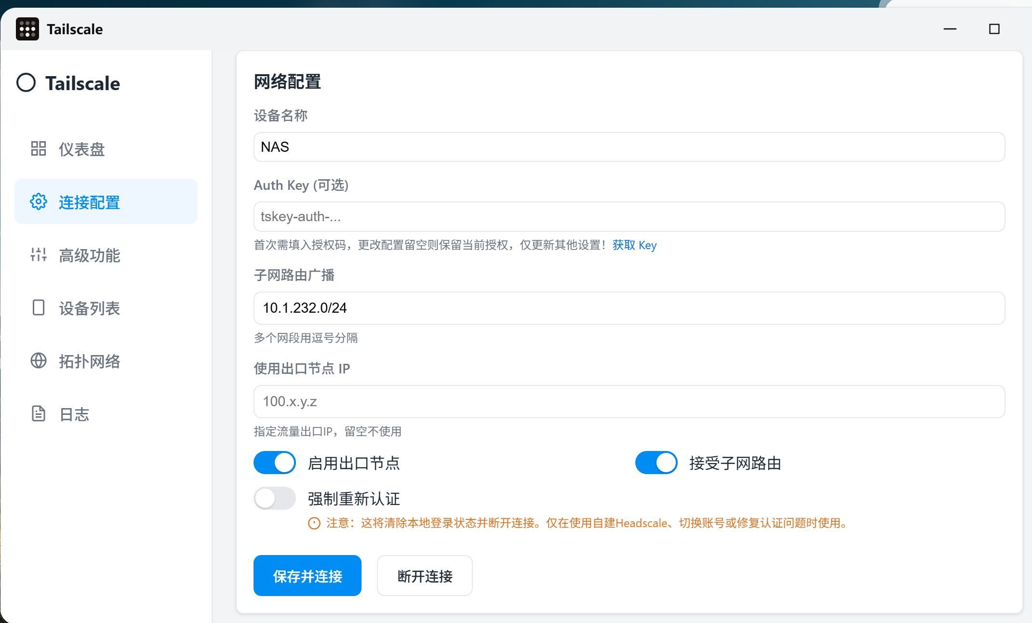Screen dimensions: 1032x623
Task: Select the gear icon next to 连接配置
Action: pyautogui.click(x=39, y=202)
